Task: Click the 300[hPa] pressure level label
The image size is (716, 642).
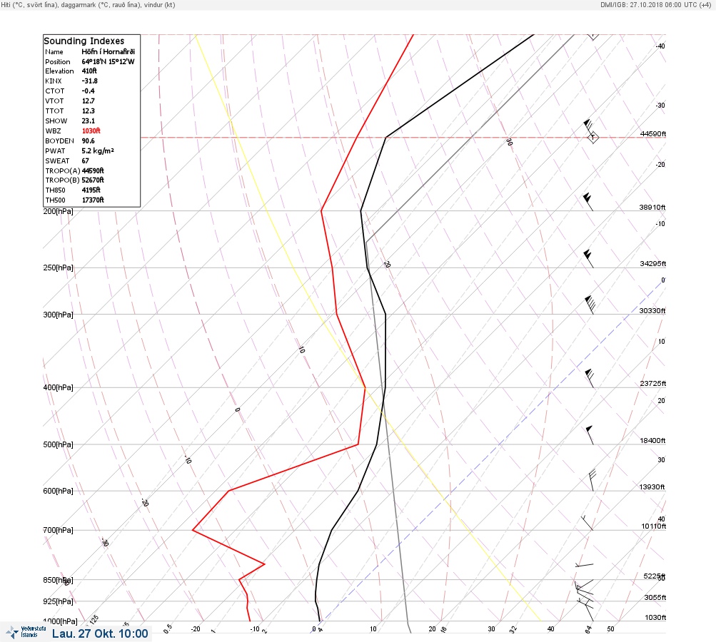Action: point(58,315)
